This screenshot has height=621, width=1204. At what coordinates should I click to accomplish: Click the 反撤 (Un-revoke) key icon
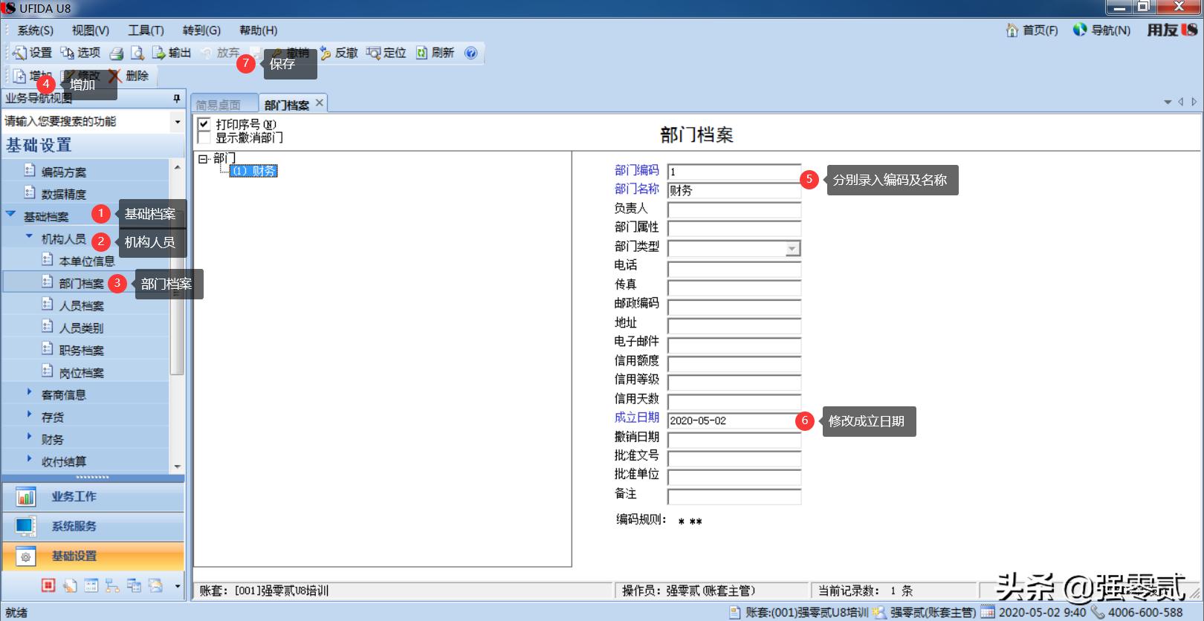tap(325, 53)
